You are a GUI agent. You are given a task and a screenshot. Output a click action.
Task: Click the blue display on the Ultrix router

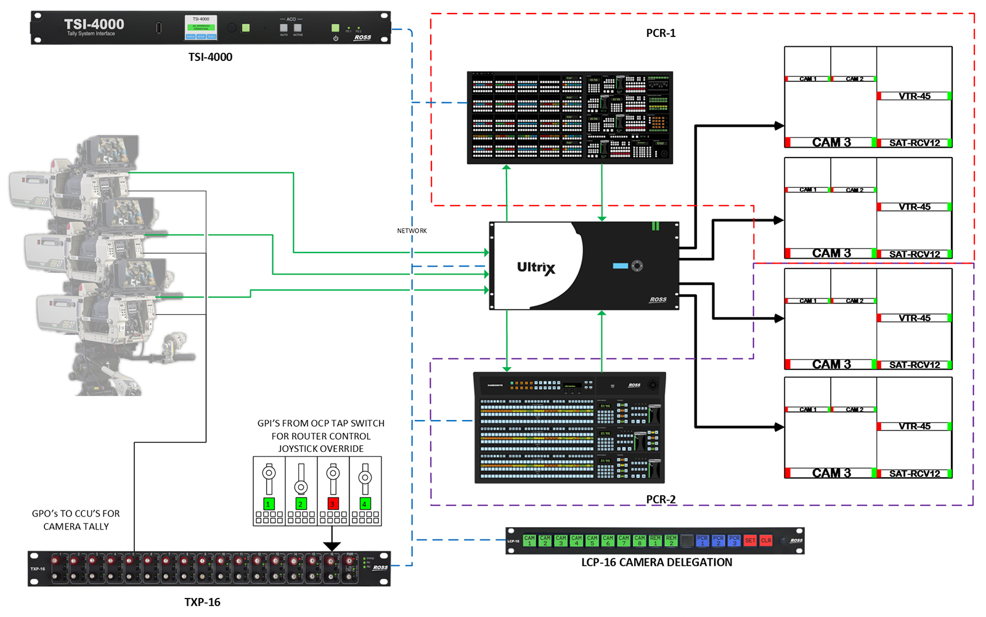pos(621,266)
